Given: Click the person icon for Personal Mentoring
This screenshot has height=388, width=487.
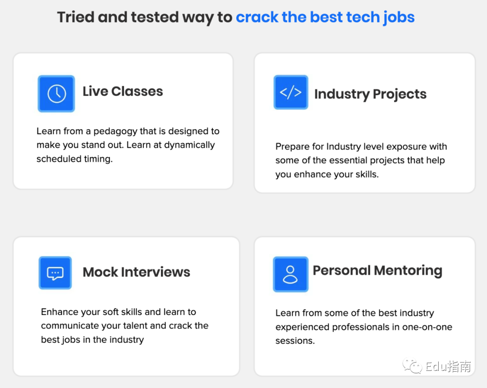Looking at the screenshot, I should point(290,274).
